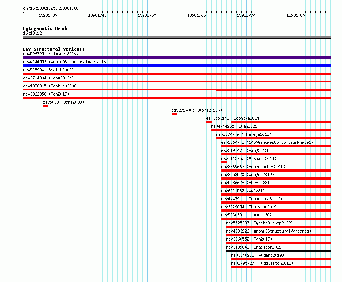Click ruler position 13981740
Viewport: 342px width, 282px height.
pyautogui.click(x=97, y=15)
